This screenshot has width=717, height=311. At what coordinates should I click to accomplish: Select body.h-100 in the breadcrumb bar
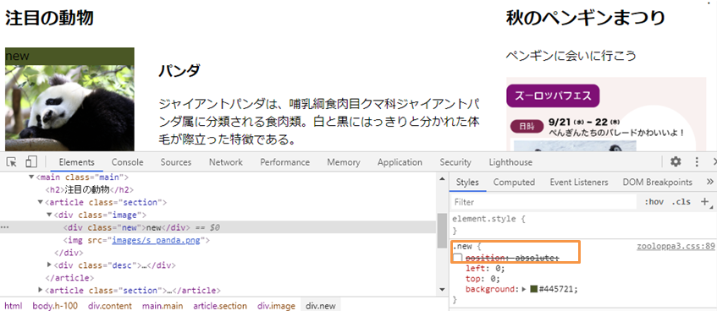55,306
